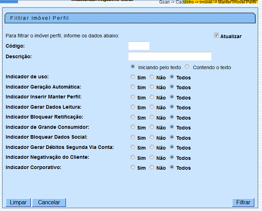This screenshot has height=211, width=262.
Task: Set Indicador Bloquear Dados Social to Todos
Action: pos(172,137)
